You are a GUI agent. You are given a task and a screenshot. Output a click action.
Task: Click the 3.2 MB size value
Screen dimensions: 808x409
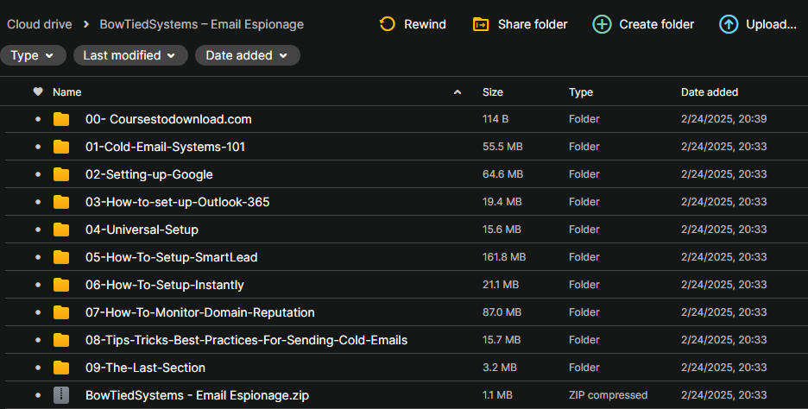click(499, 368)
